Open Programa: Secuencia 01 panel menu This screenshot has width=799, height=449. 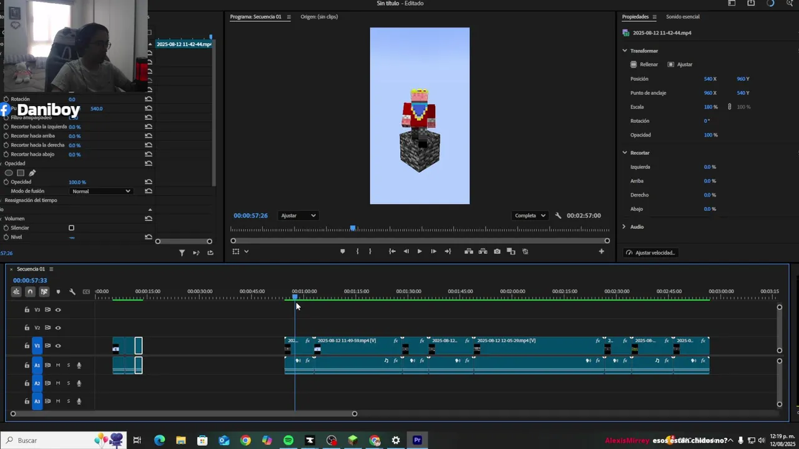pos(288,17)
